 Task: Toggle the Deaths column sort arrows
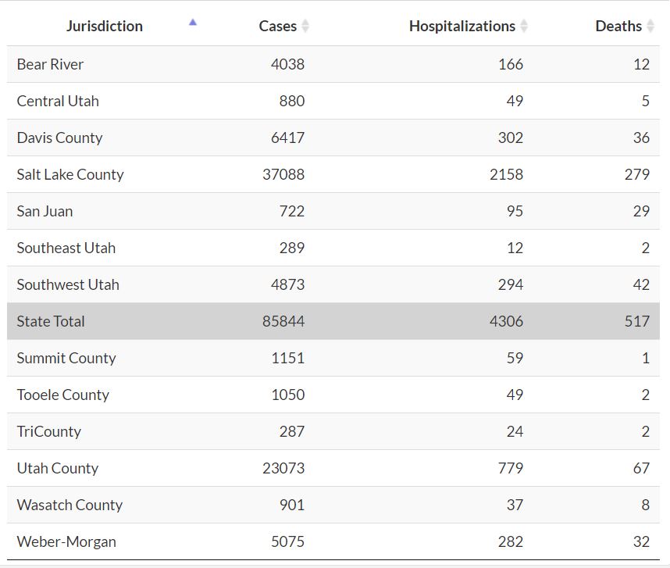(x=649, y=26)
